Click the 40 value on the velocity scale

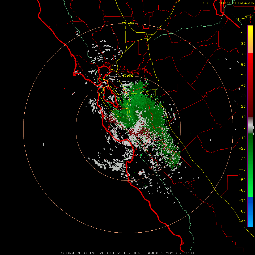tap(243, 85)
